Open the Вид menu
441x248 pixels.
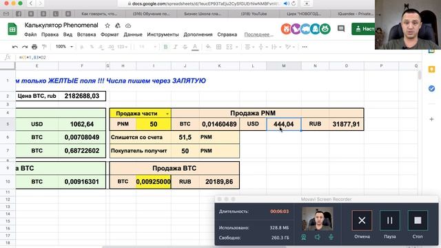[68, 34]
